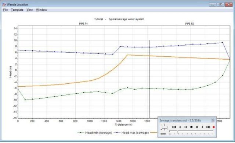Open the Template menu
Screen dimensions: 235x143
[17, 10]
